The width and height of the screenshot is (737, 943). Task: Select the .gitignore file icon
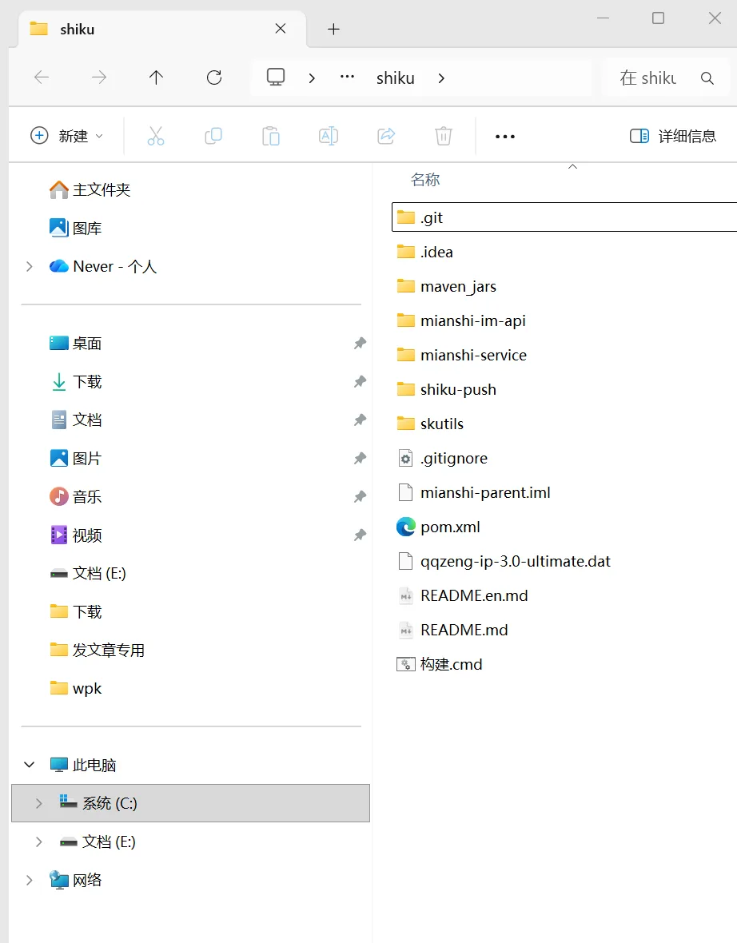406,458
